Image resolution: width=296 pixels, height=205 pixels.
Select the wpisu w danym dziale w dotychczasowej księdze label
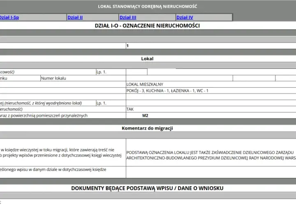point(53,169)
